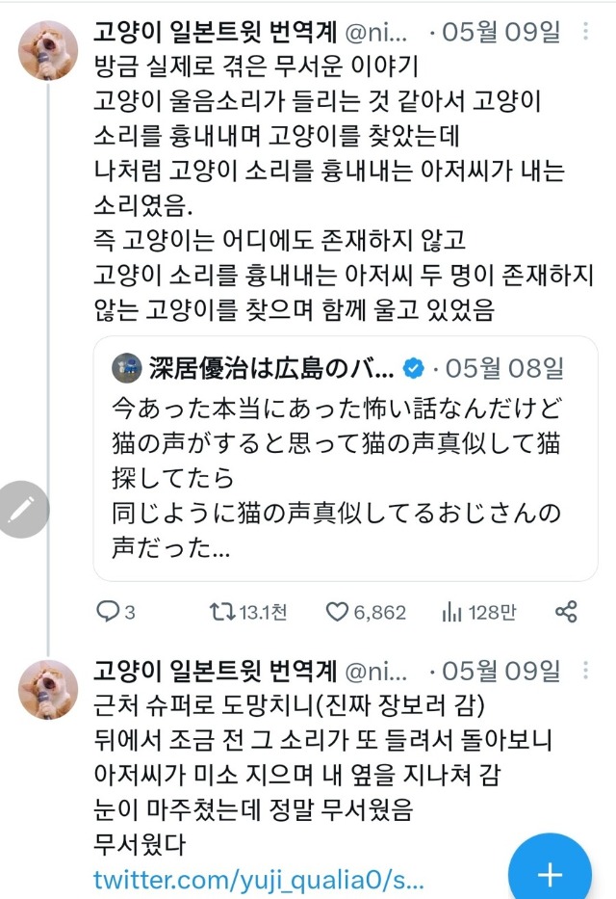Image resolution: width=616 pixels, height=899 pixels.
Task: Reply to the cat story tweet
Action: [x=110, y=611]
